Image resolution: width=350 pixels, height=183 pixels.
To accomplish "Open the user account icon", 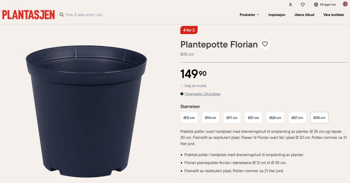I will tap(291, 4).
